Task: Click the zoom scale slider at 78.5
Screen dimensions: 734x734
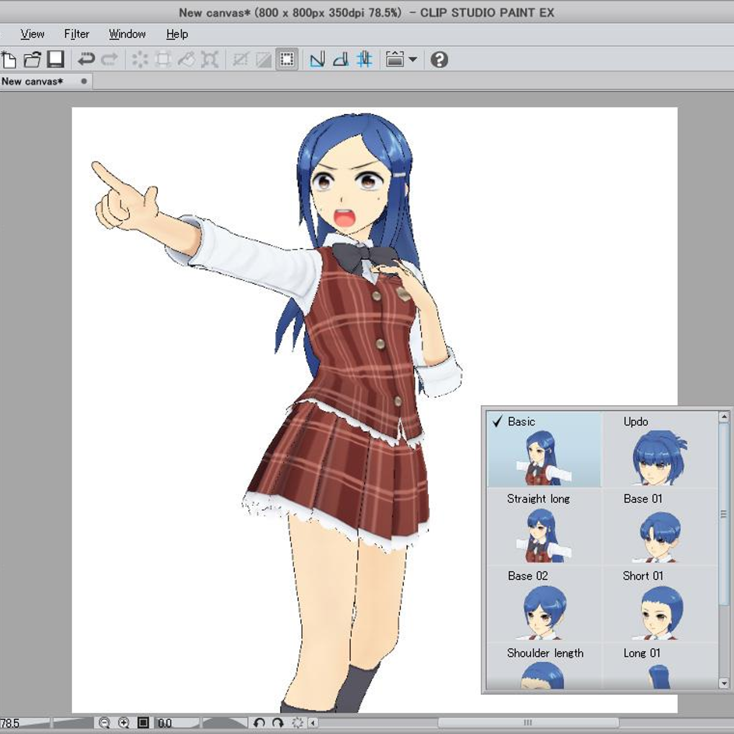Action: 25,723
